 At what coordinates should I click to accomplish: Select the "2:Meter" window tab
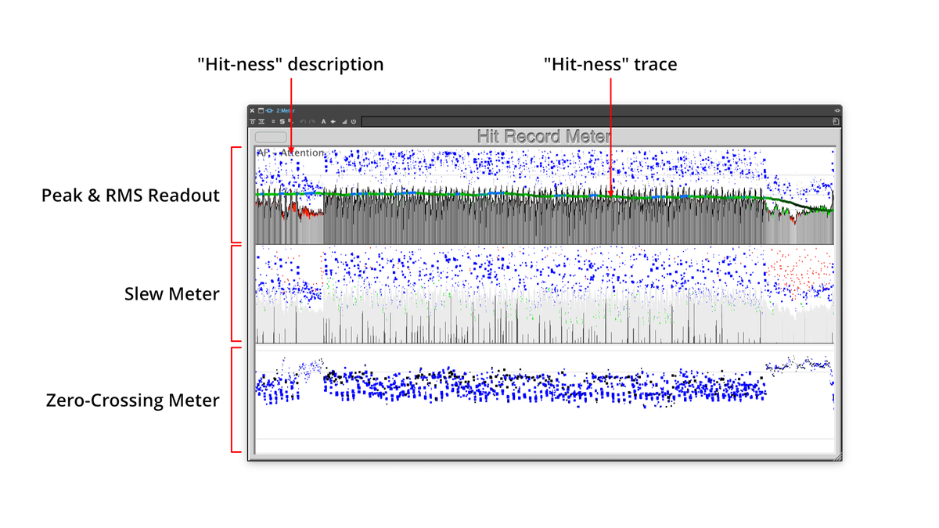pos(287,111)
